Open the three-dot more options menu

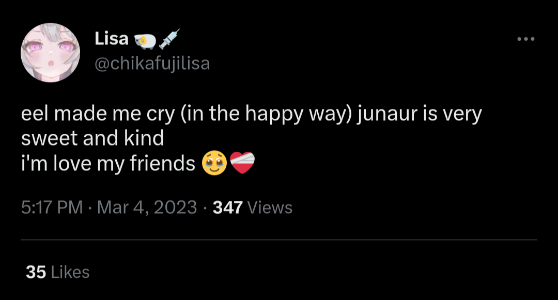click(526, 39)
